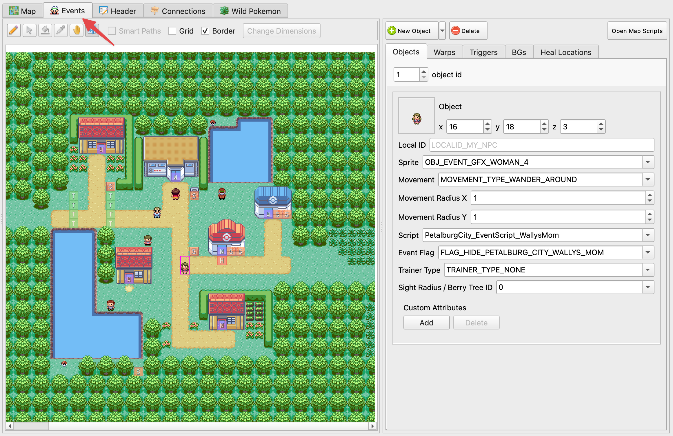Enable Smart Paths
The width and height of the screenshot is (673, 436).
tap(112, 30)
